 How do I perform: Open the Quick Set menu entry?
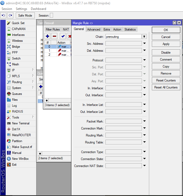(21, 23)
